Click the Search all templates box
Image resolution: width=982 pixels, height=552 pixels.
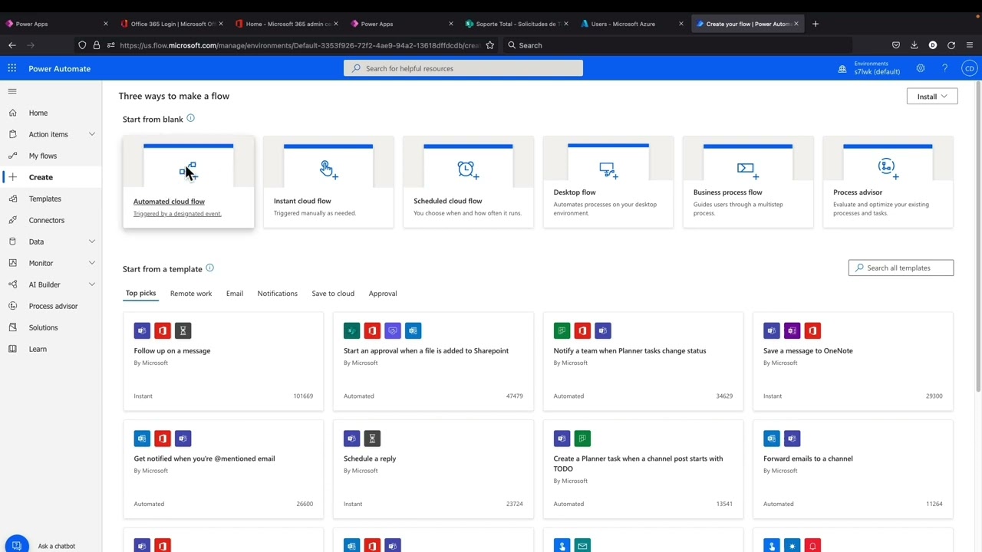tap(901, 268)
